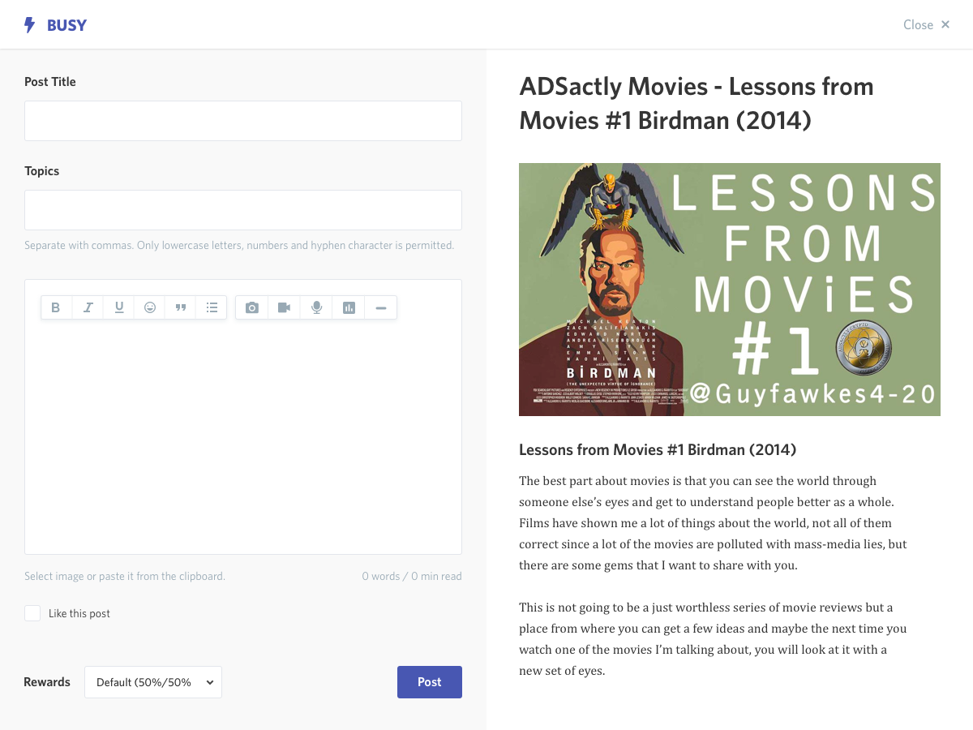Image resolution: width=973 pixels, height=730 pixels.
Task: Close the editor panel
Action: (x=927, y=25)
